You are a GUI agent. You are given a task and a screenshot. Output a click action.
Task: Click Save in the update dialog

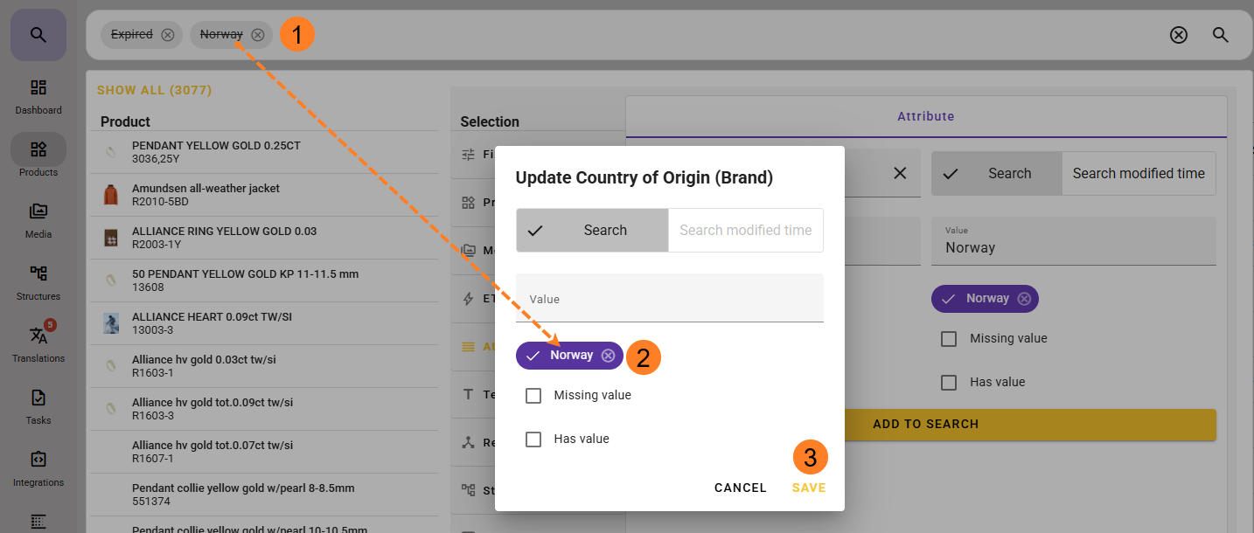tap(809, 488)
